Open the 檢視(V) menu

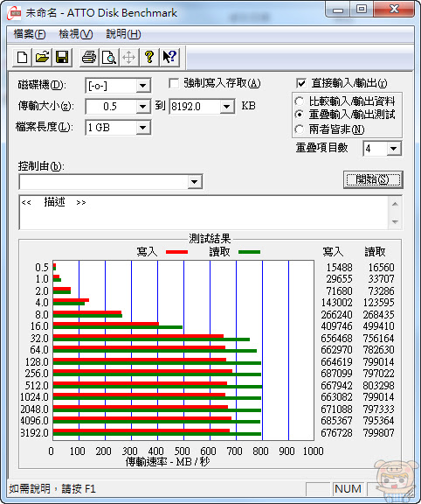point(76,34)
